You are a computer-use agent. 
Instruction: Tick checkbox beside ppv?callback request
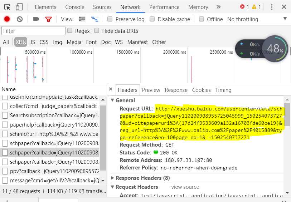5,171
